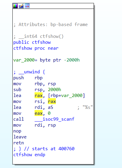Click the aS string reference operand
The width and height of the screenshot is (122, 168).
pos(51,107)
